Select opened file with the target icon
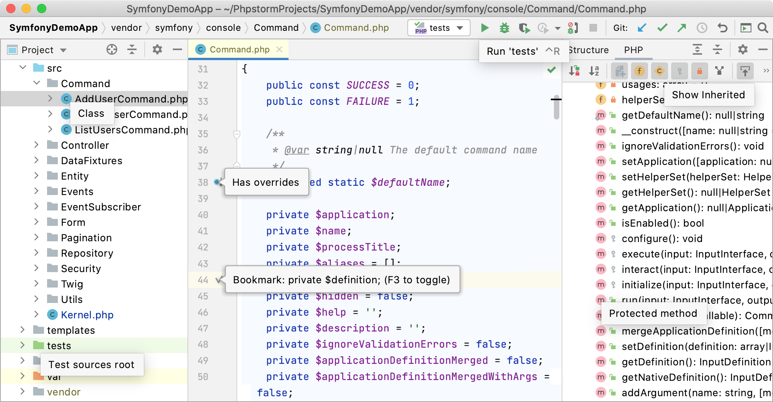Viewport: 773px width, 402px height. 111,49
